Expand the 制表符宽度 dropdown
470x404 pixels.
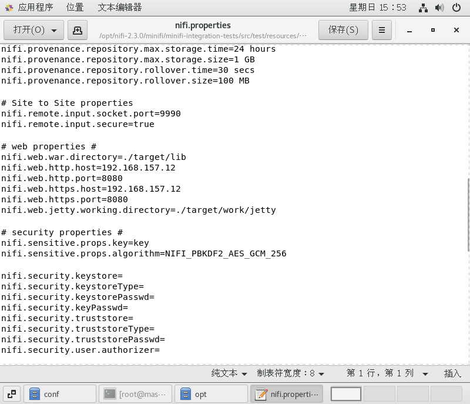pos(290,373)
